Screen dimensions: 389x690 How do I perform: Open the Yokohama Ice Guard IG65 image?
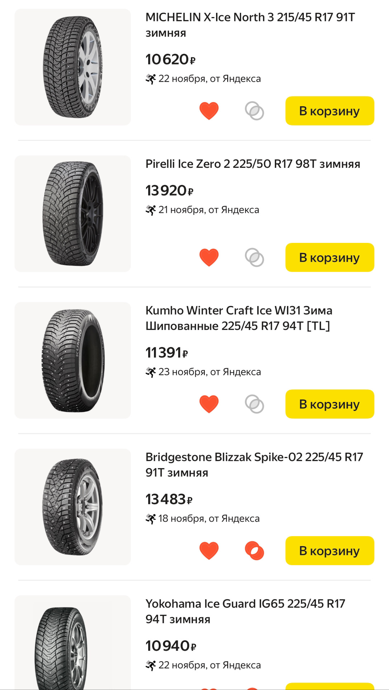(73, 643)
